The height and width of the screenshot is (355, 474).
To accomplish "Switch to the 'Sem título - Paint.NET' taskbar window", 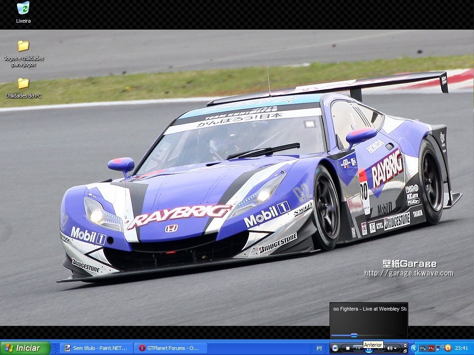I will pyautogui.click(x=97, y=348).
